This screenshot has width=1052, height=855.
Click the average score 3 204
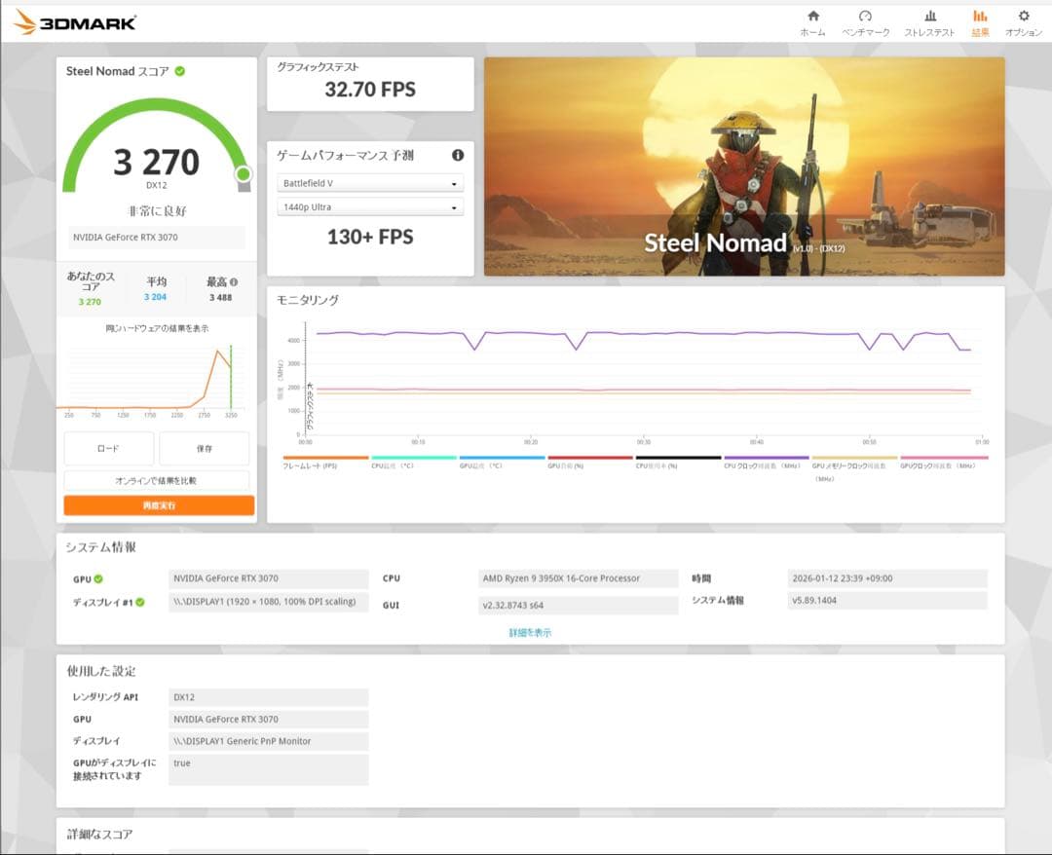155,296
